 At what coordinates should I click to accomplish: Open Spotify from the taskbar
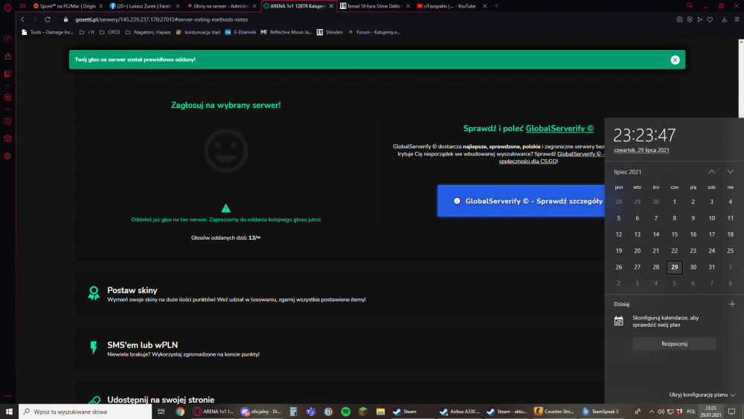(x=345, y=412)
